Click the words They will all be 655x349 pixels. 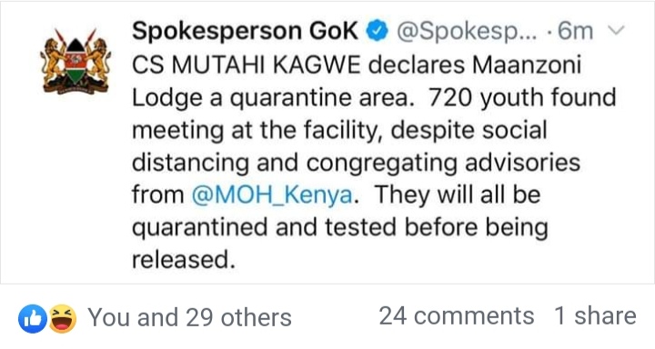click(x=458, y=195)
